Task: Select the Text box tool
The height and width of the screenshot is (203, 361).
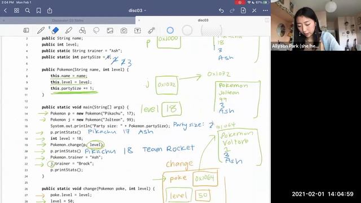Action: coord(138,30)
